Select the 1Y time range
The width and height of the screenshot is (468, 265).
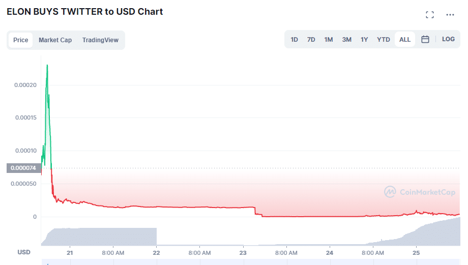[x=364, y=40]
